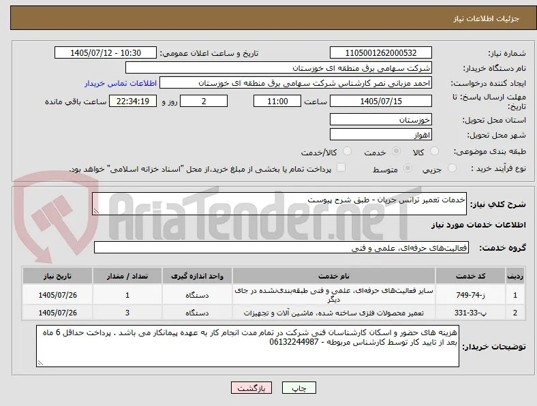Click the کد خدمت column header

point(471,276)
